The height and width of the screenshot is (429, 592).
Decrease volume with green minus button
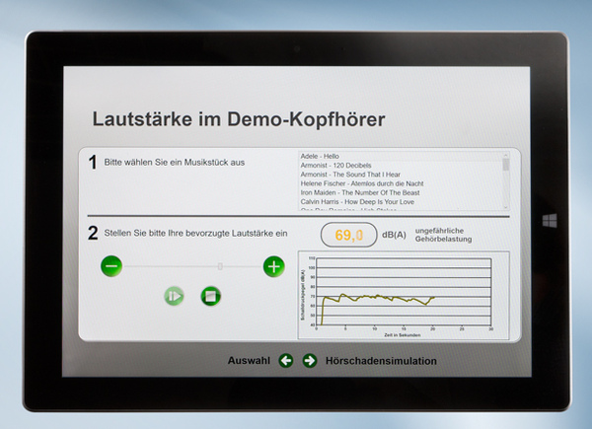[111, 266]
